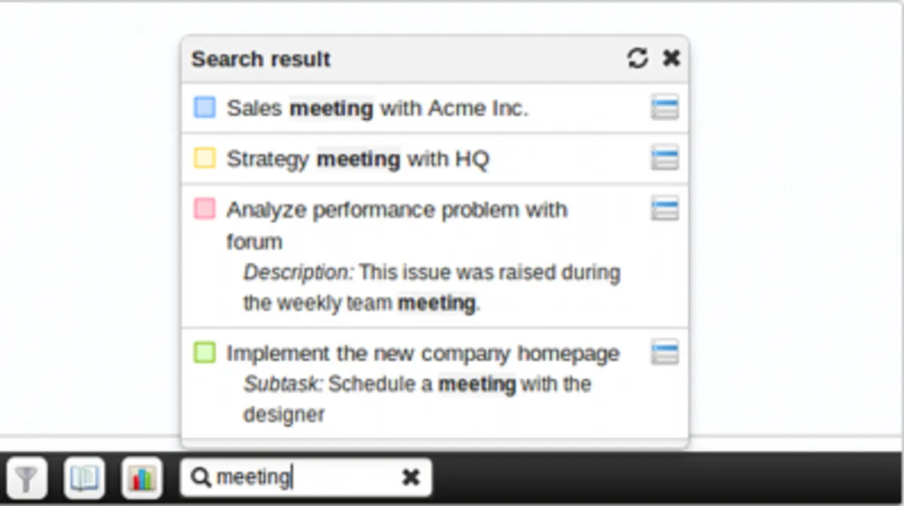Screen dimensions: 904x506
Task: Close the Search result popup
Action: 671,58
